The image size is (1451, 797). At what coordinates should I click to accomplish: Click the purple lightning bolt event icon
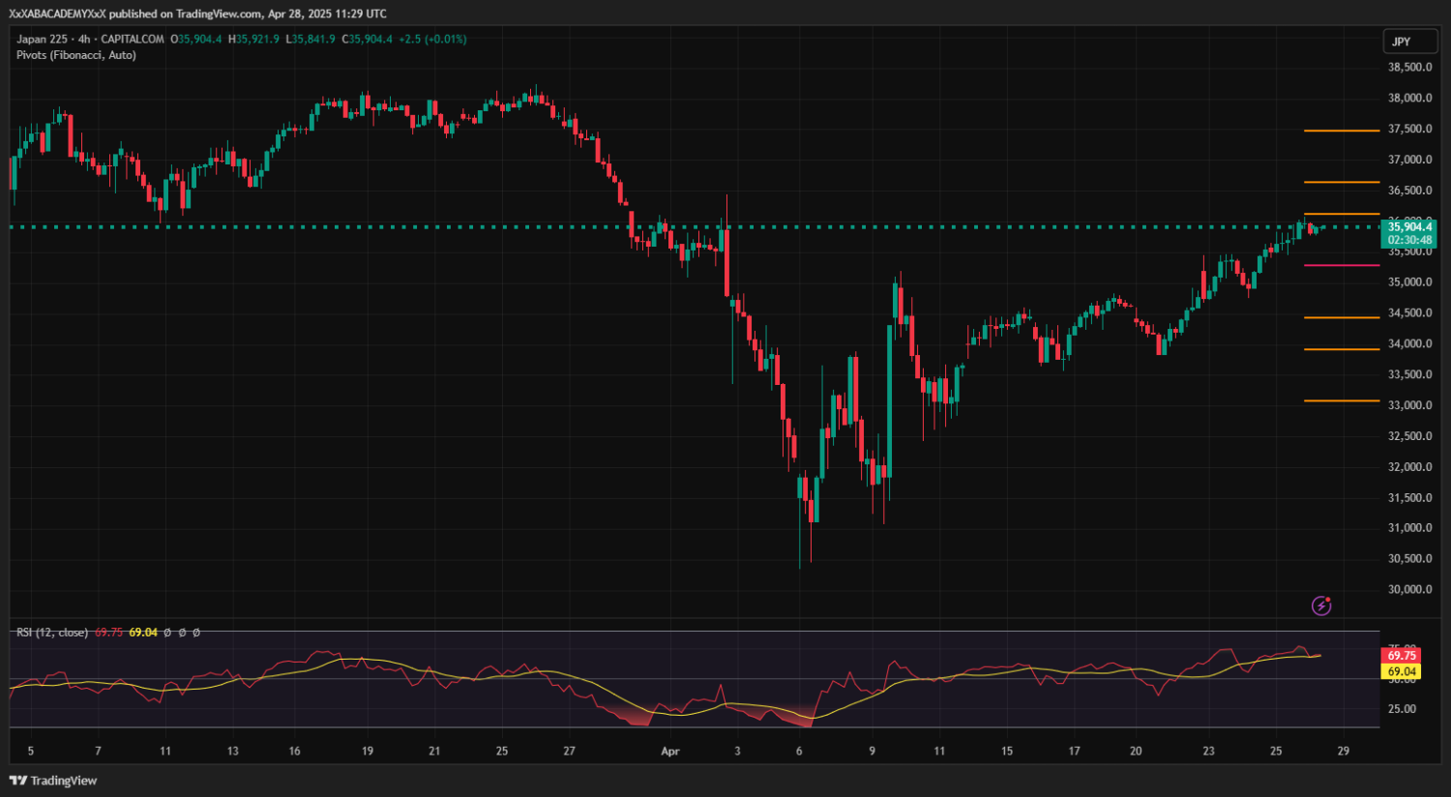pos(1320,605)
